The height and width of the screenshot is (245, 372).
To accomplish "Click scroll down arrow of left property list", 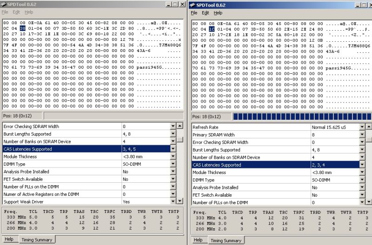I will pos(180,201).
